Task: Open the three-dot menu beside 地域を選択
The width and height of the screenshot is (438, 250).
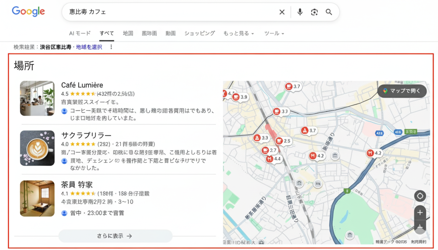Action: 111,47
